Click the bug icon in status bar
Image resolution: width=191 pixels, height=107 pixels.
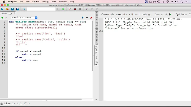(x=2, y=104)
